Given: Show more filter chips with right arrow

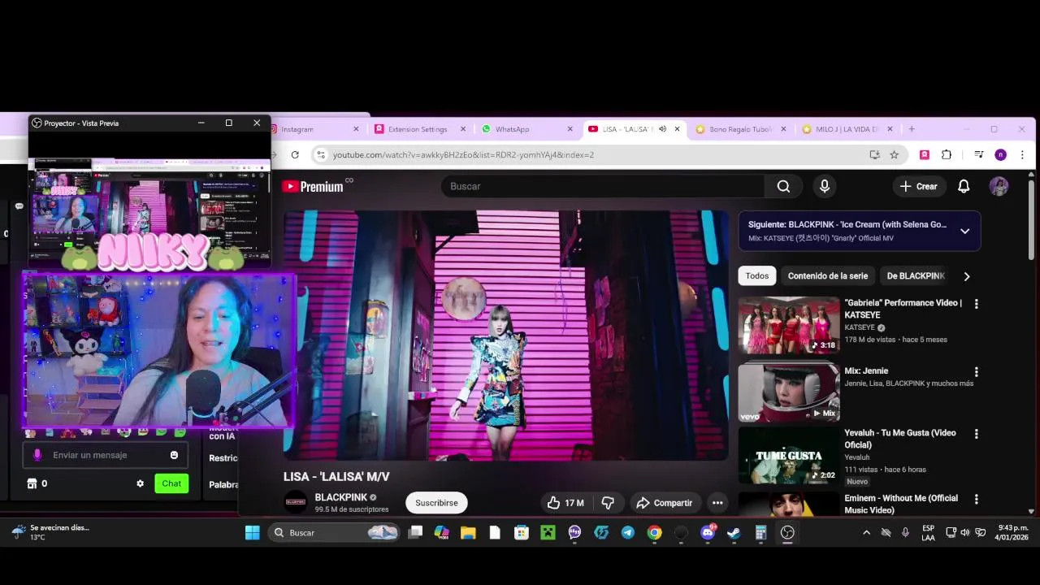Looking at the screenshot, I should [966, 276].
